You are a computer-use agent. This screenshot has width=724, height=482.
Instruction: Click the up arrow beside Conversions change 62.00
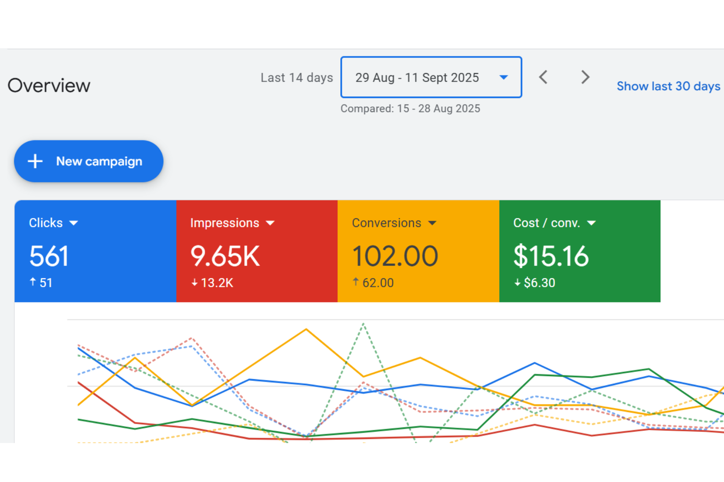[x=356, y=282]
